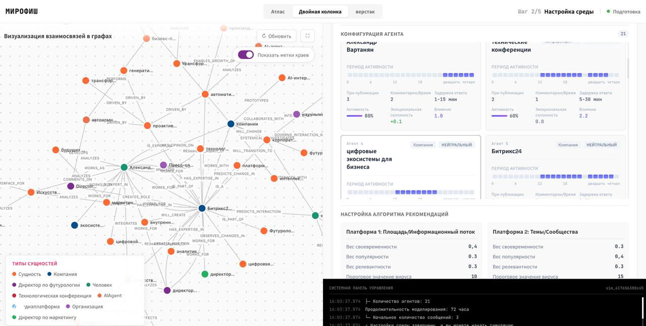Select the автомати... orange node
This screenshot has width=646, height=326.
tap(205, 94)
